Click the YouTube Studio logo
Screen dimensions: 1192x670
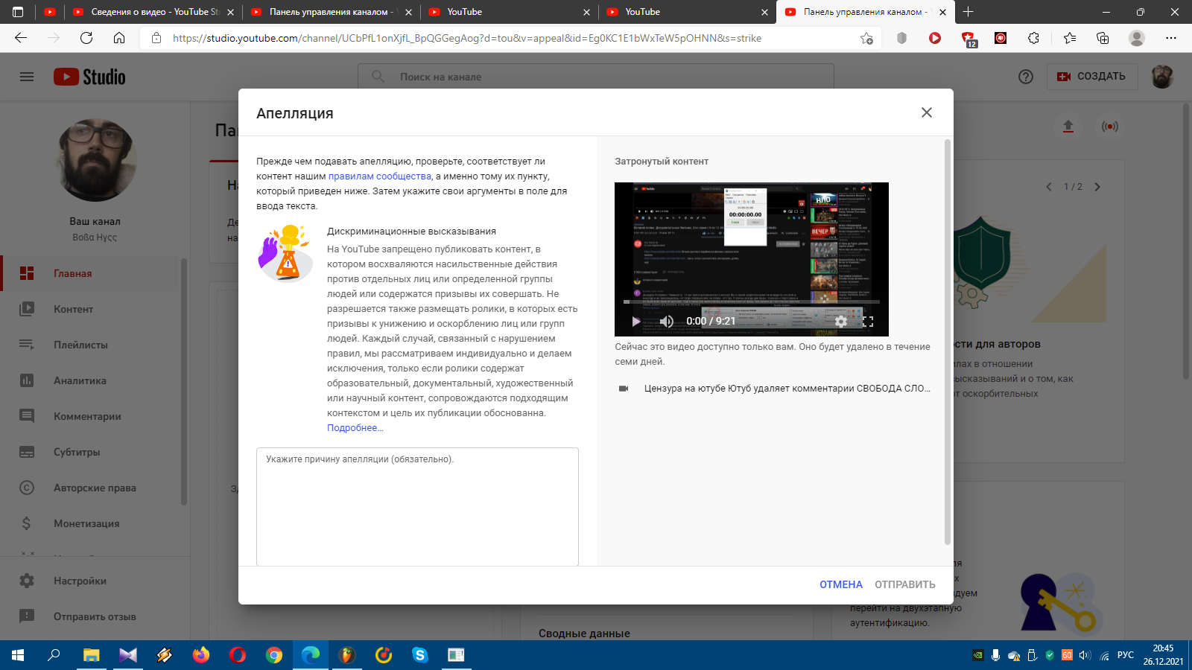pyautogui.click(x=89, y=77)
